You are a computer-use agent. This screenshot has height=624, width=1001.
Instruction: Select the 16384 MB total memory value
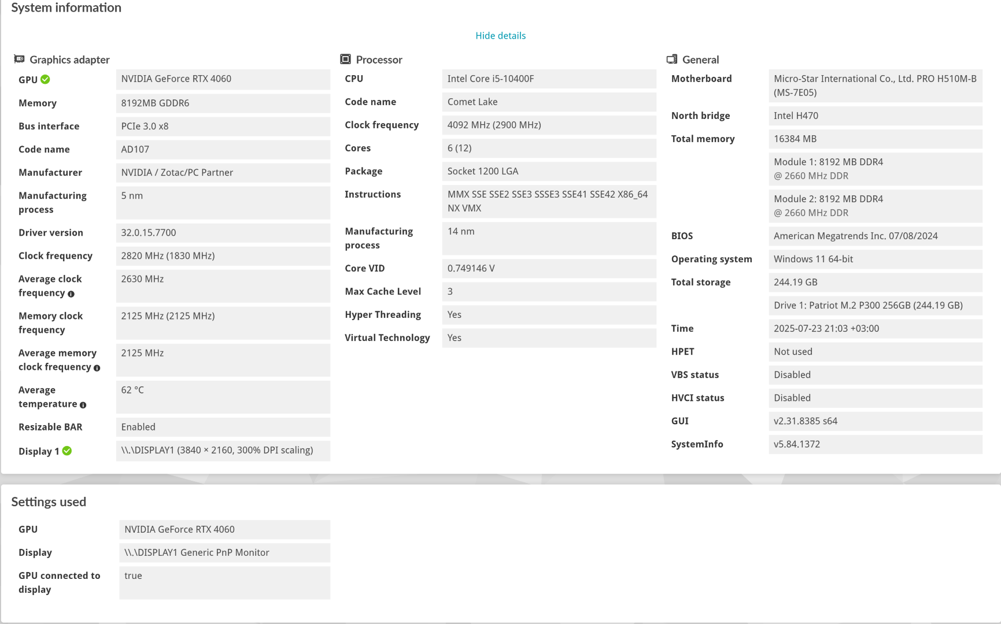tap(876, 139)
